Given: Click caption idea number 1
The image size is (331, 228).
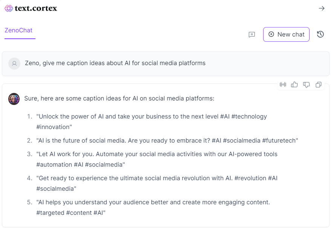Looking at the screenshot, I should click(151, 116).
